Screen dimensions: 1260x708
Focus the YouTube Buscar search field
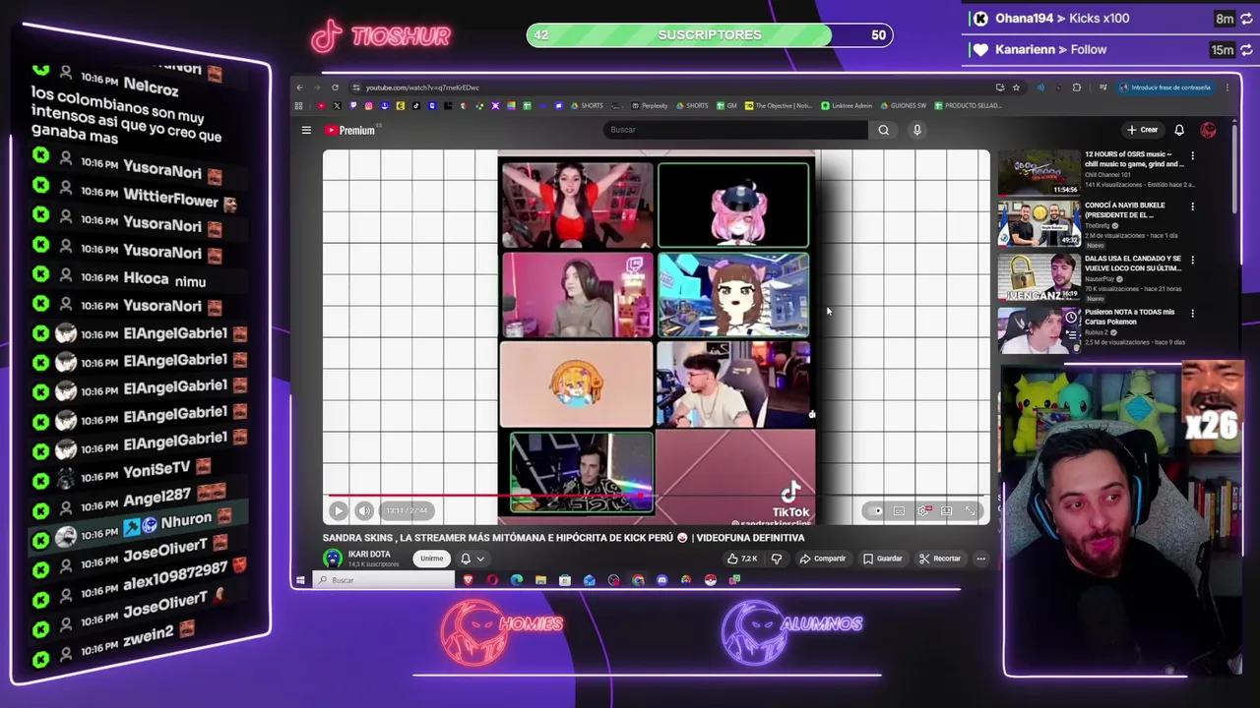click(736, 130)
